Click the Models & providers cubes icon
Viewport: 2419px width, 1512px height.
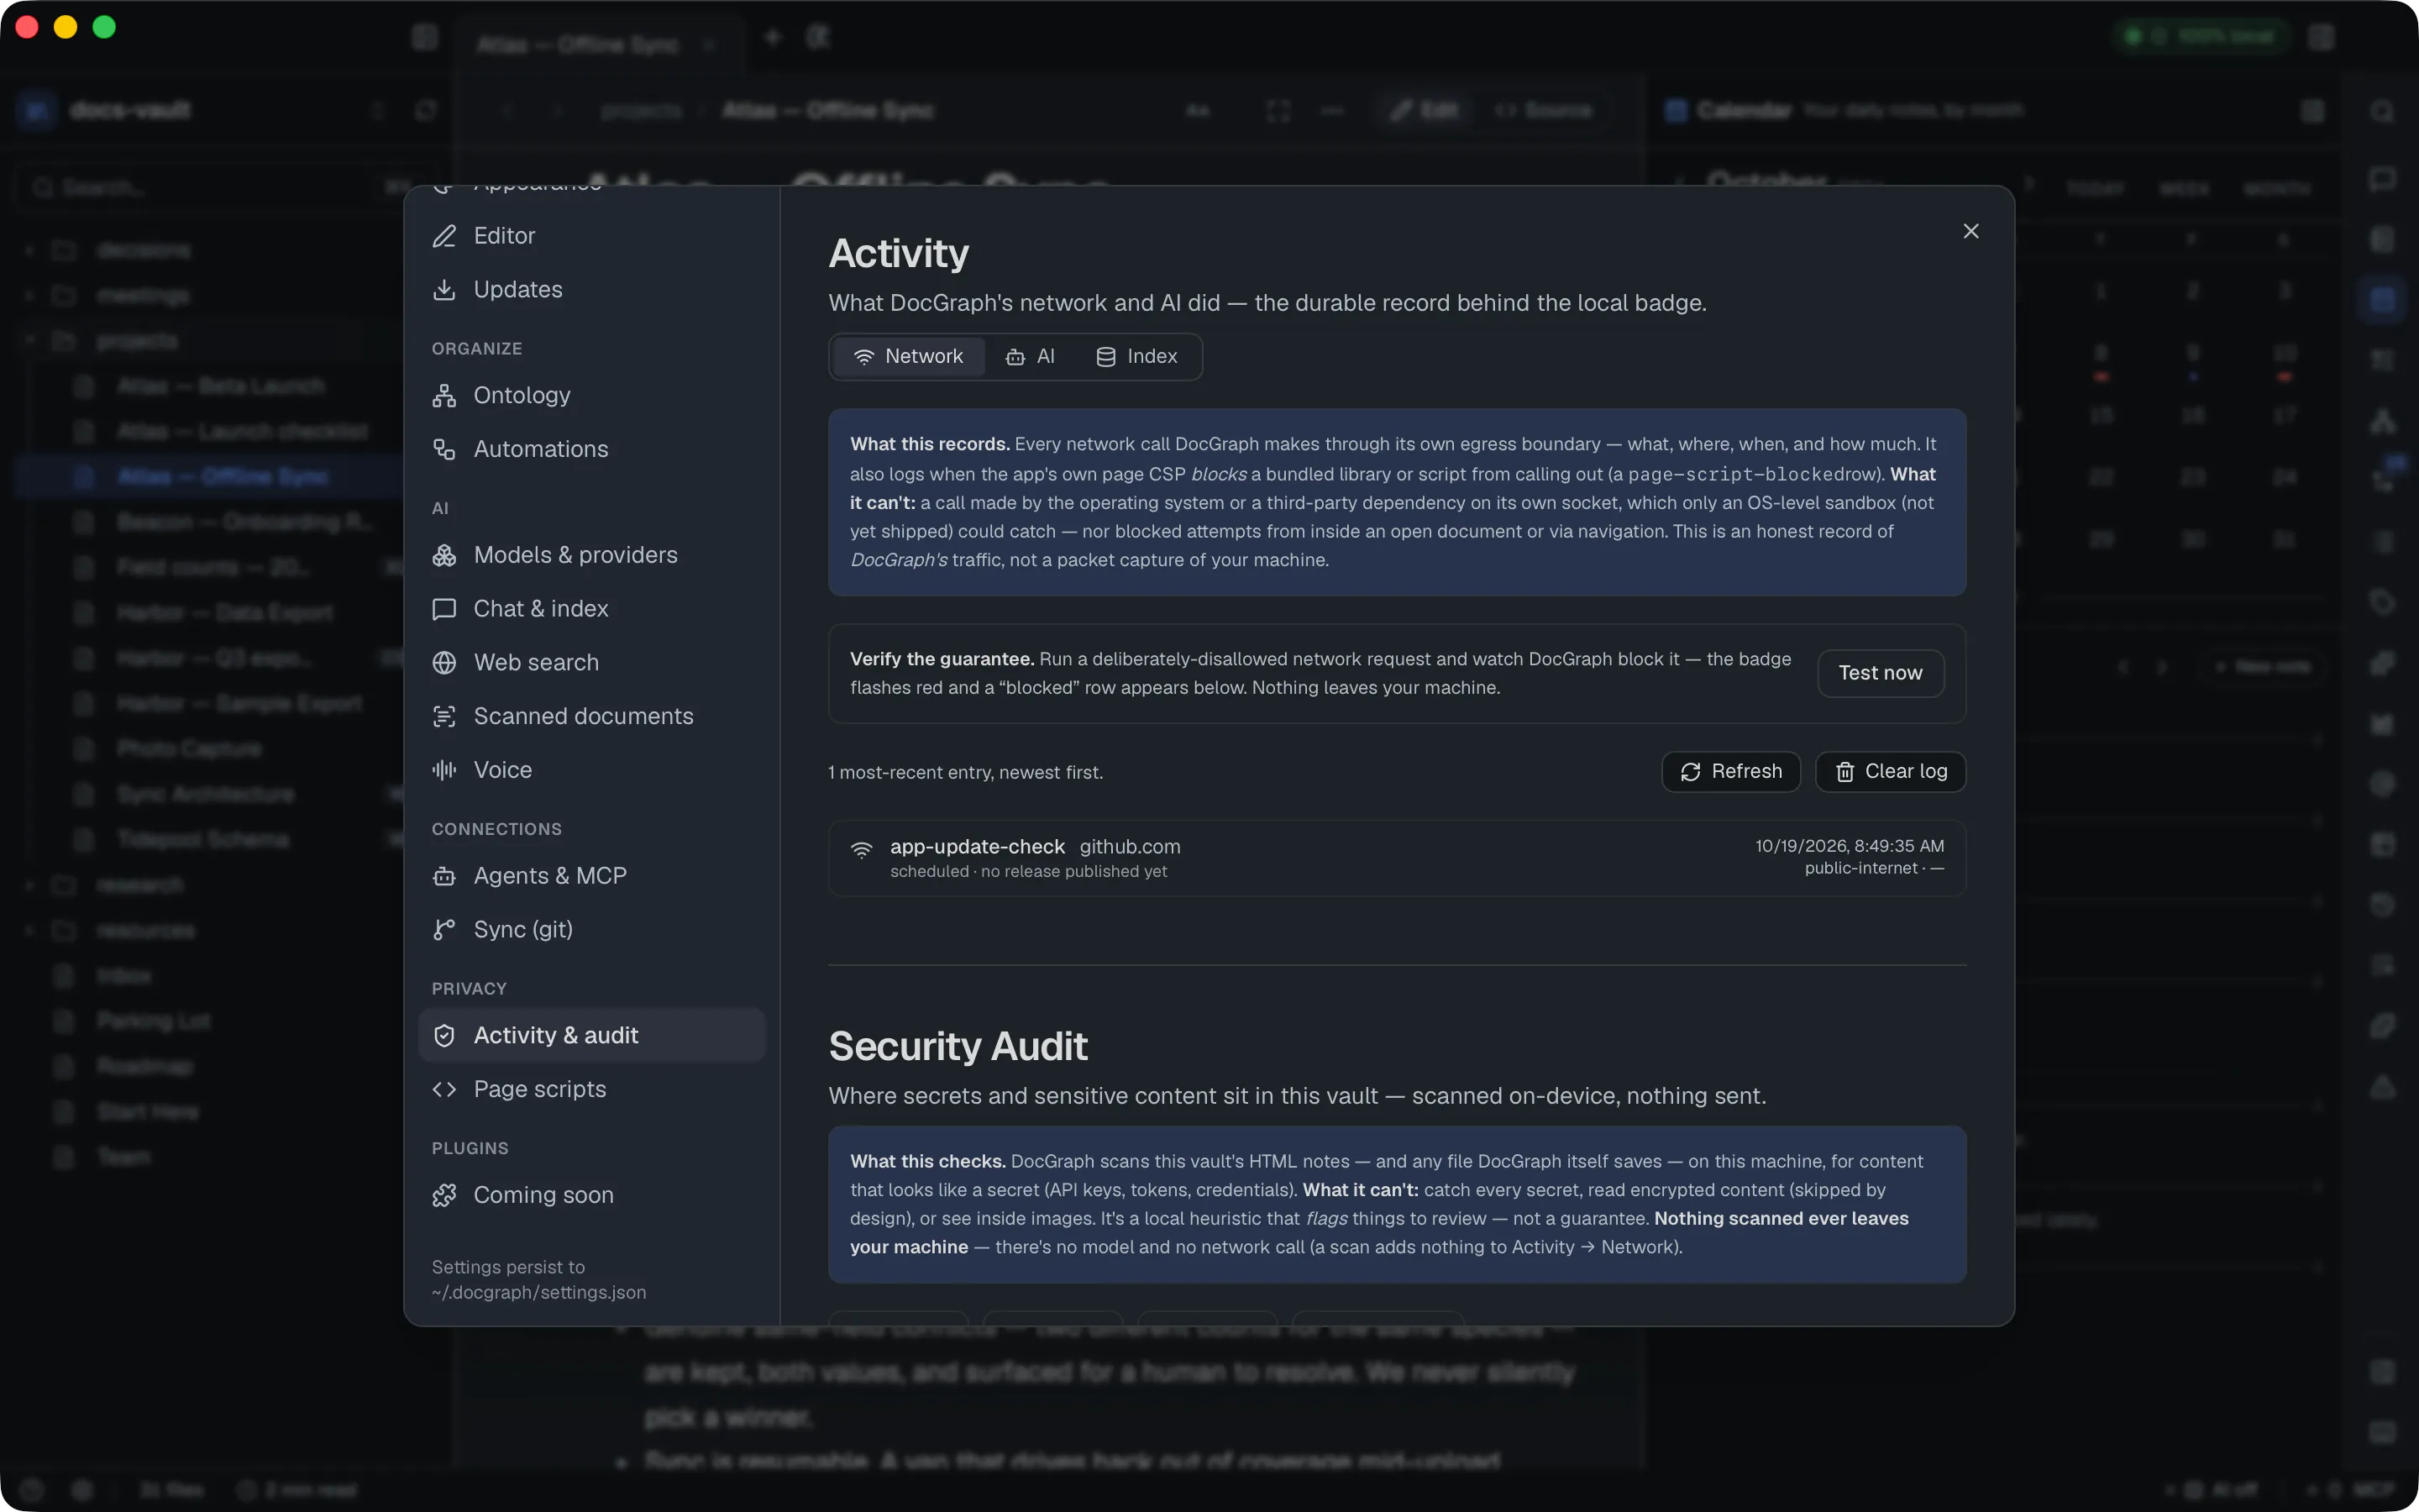tap(445, 556)
